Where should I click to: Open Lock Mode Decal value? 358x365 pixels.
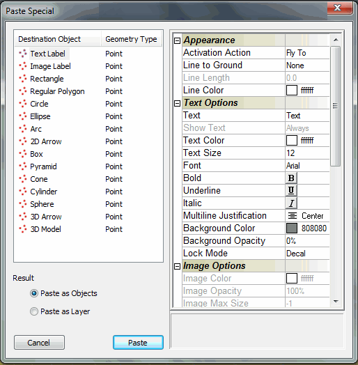[307, 254]
